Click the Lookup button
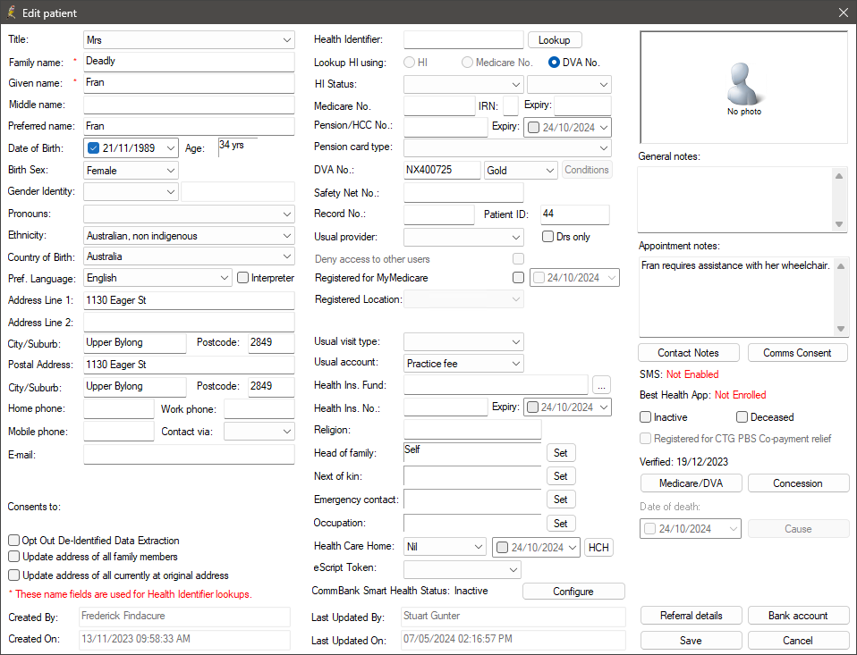Screen dimensions: 857x655 coord(555,40)
